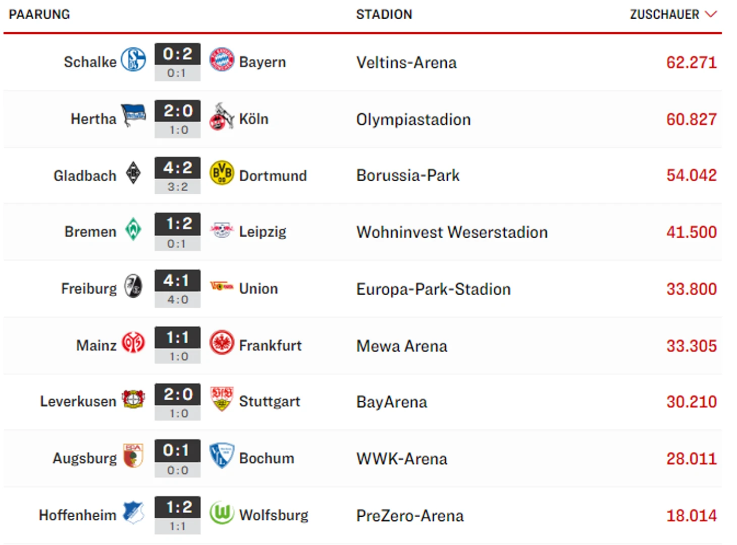This screenshot has width=737, height=545.
Task: Click the Stadion column header
Action: click(x=384, y=14)
